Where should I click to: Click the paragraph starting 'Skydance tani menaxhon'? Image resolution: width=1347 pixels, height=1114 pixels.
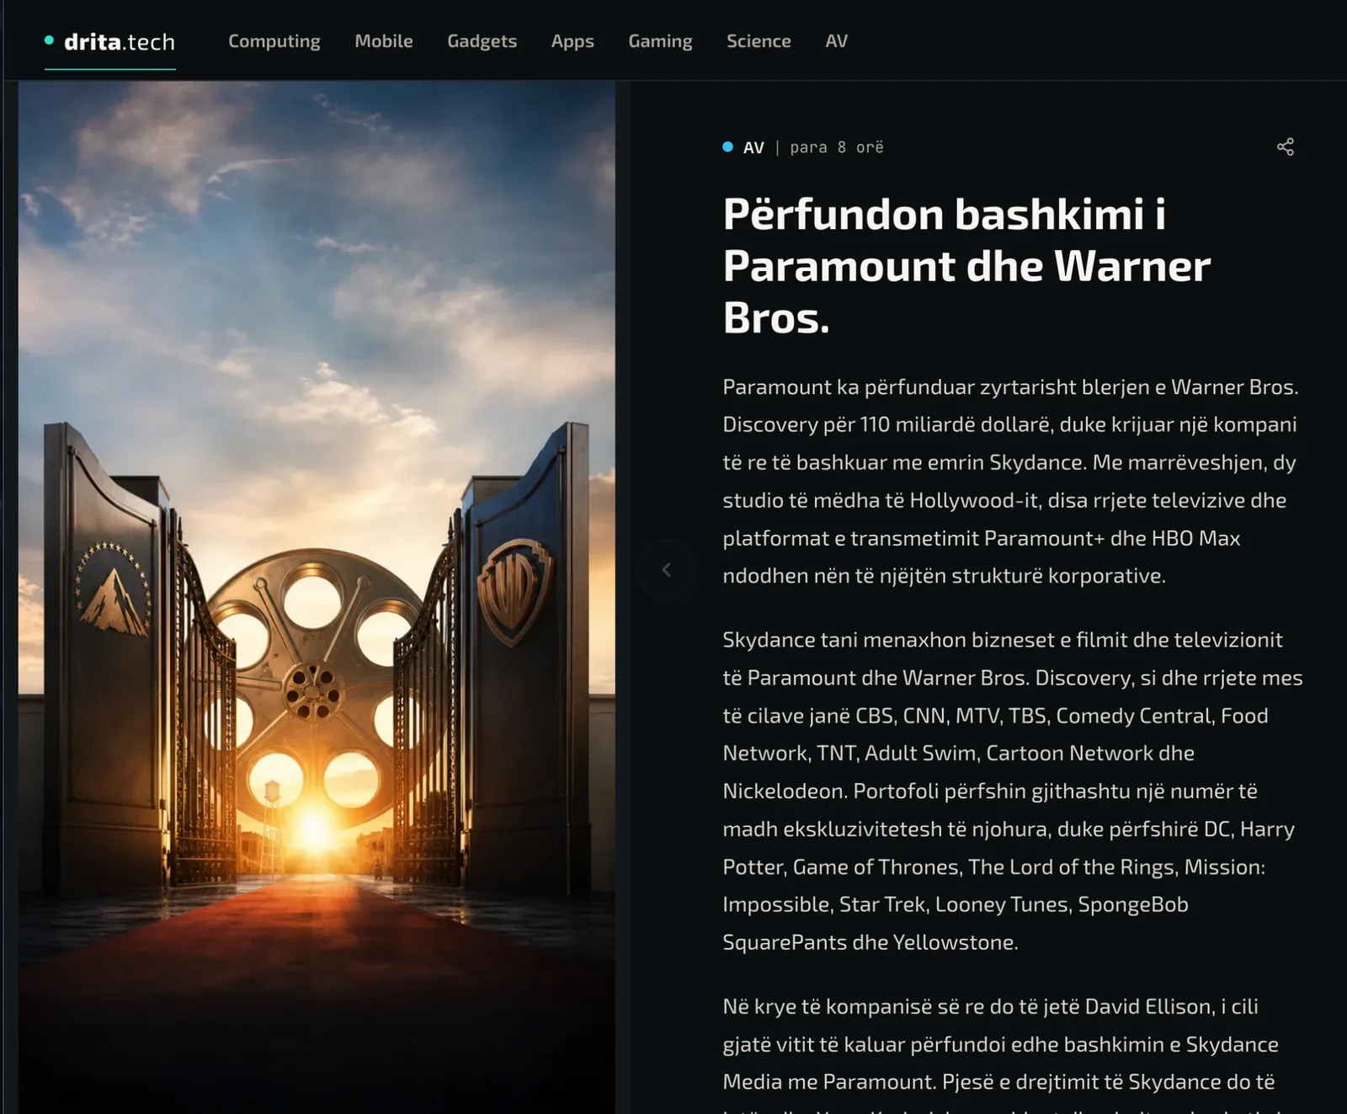point(1013,791)
